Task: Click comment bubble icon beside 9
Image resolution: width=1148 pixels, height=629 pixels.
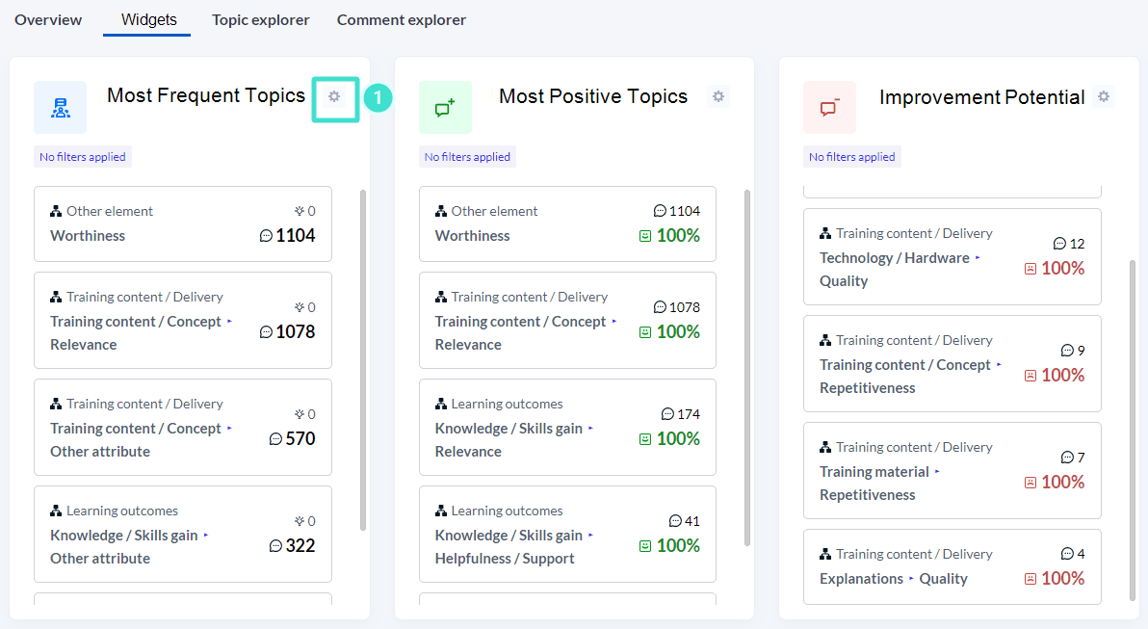Action: coord(1067,351)
